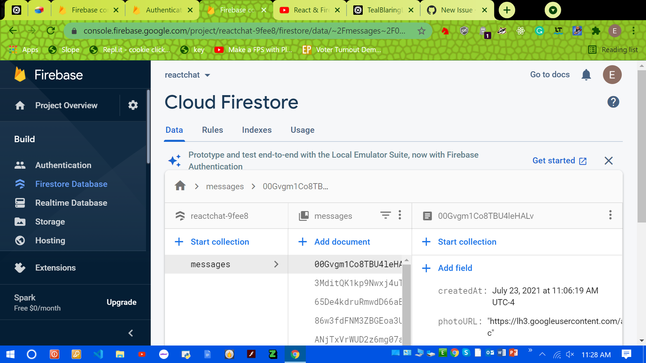This screenshot has height=363, width=646.
Task: Select document 3MditQK1kp9Nwxj4uT
Action: coord(358,283)
